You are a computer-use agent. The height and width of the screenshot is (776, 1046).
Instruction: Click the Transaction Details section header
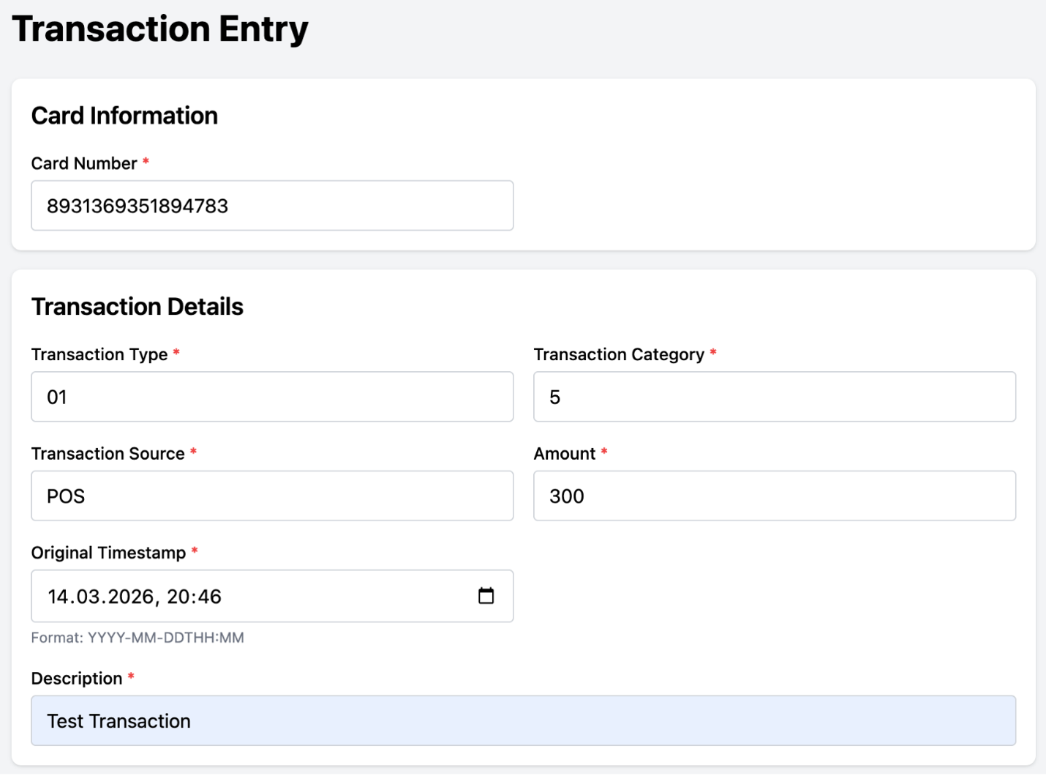coord(138,306)
